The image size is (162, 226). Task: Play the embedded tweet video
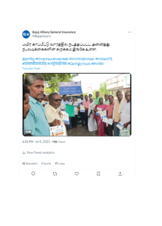[x=77, y=105]
